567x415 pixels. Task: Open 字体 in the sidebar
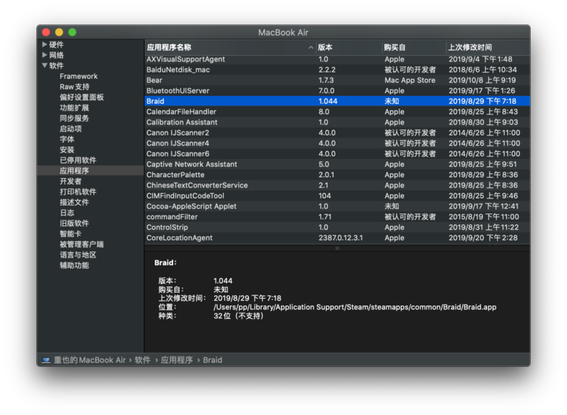(67, 139)
